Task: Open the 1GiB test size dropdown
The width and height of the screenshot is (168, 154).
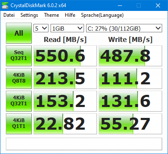Action: [x=67, y=28]
